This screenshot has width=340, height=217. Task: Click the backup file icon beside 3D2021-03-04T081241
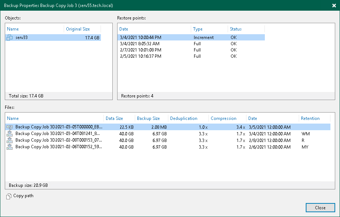coord(10,134)
